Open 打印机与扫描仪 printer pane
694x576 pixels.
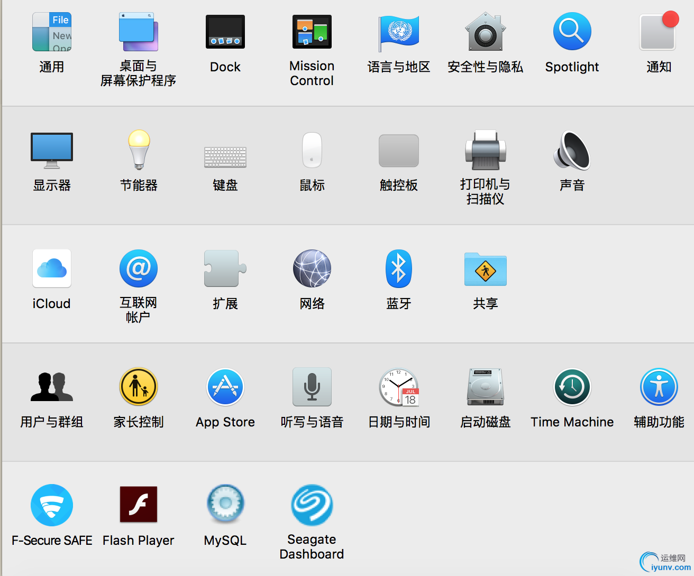tap(486, 150)
